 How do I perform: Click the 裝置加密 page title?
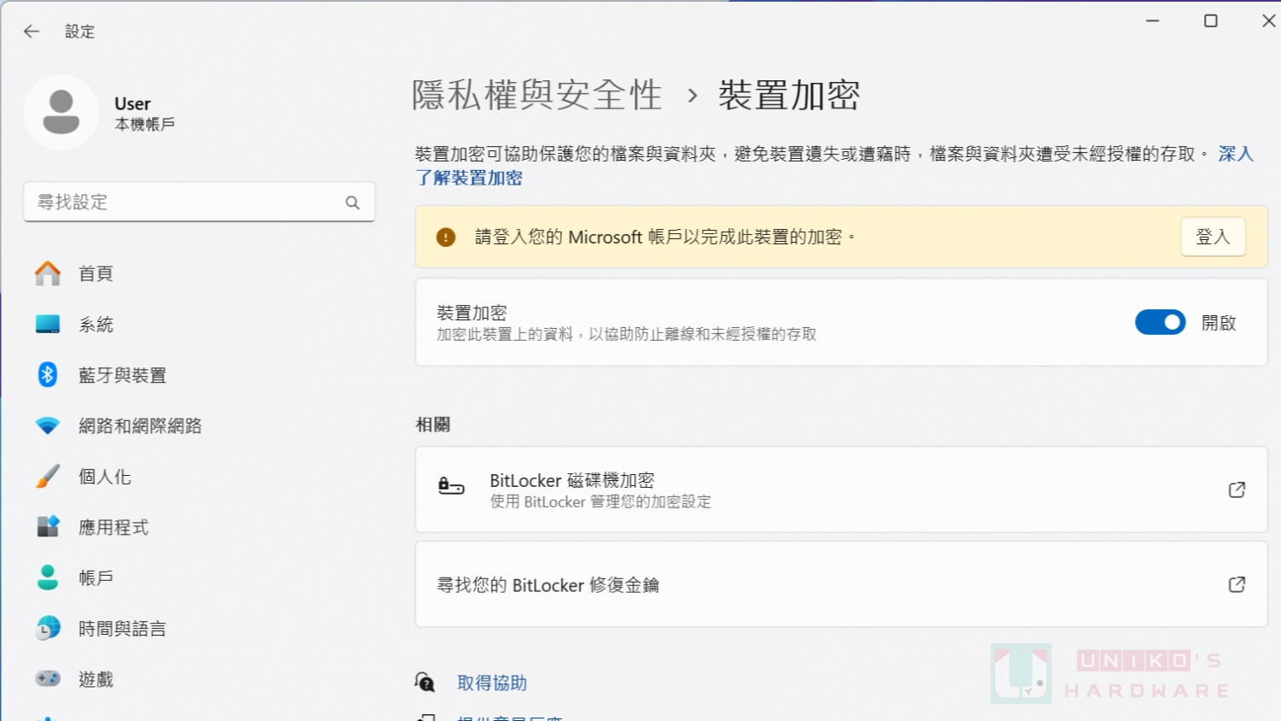coord(789,95)
